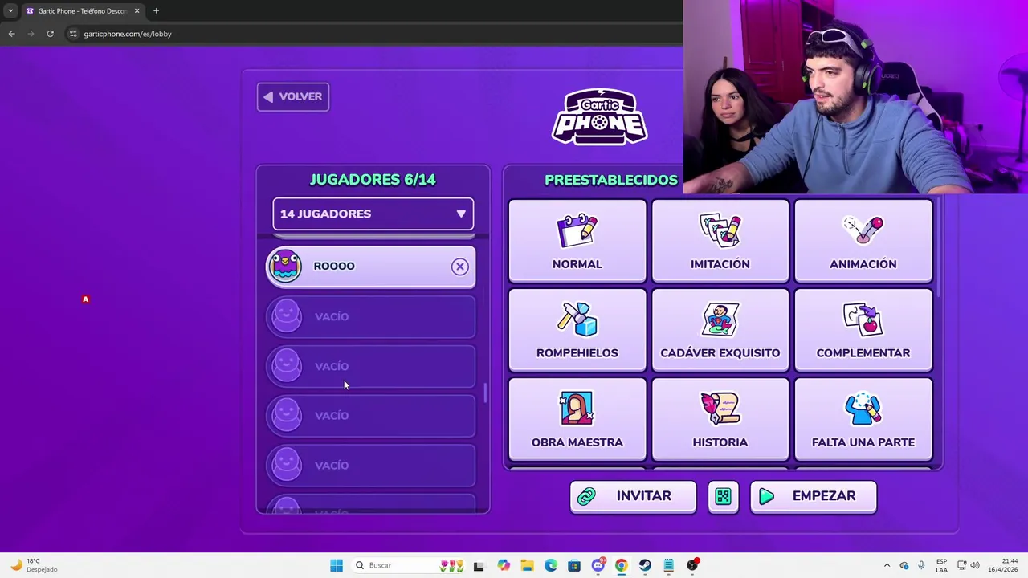Choose the Falta Una Parte mode
This screenshot has height=578, width=1028.
pos(863,418)
